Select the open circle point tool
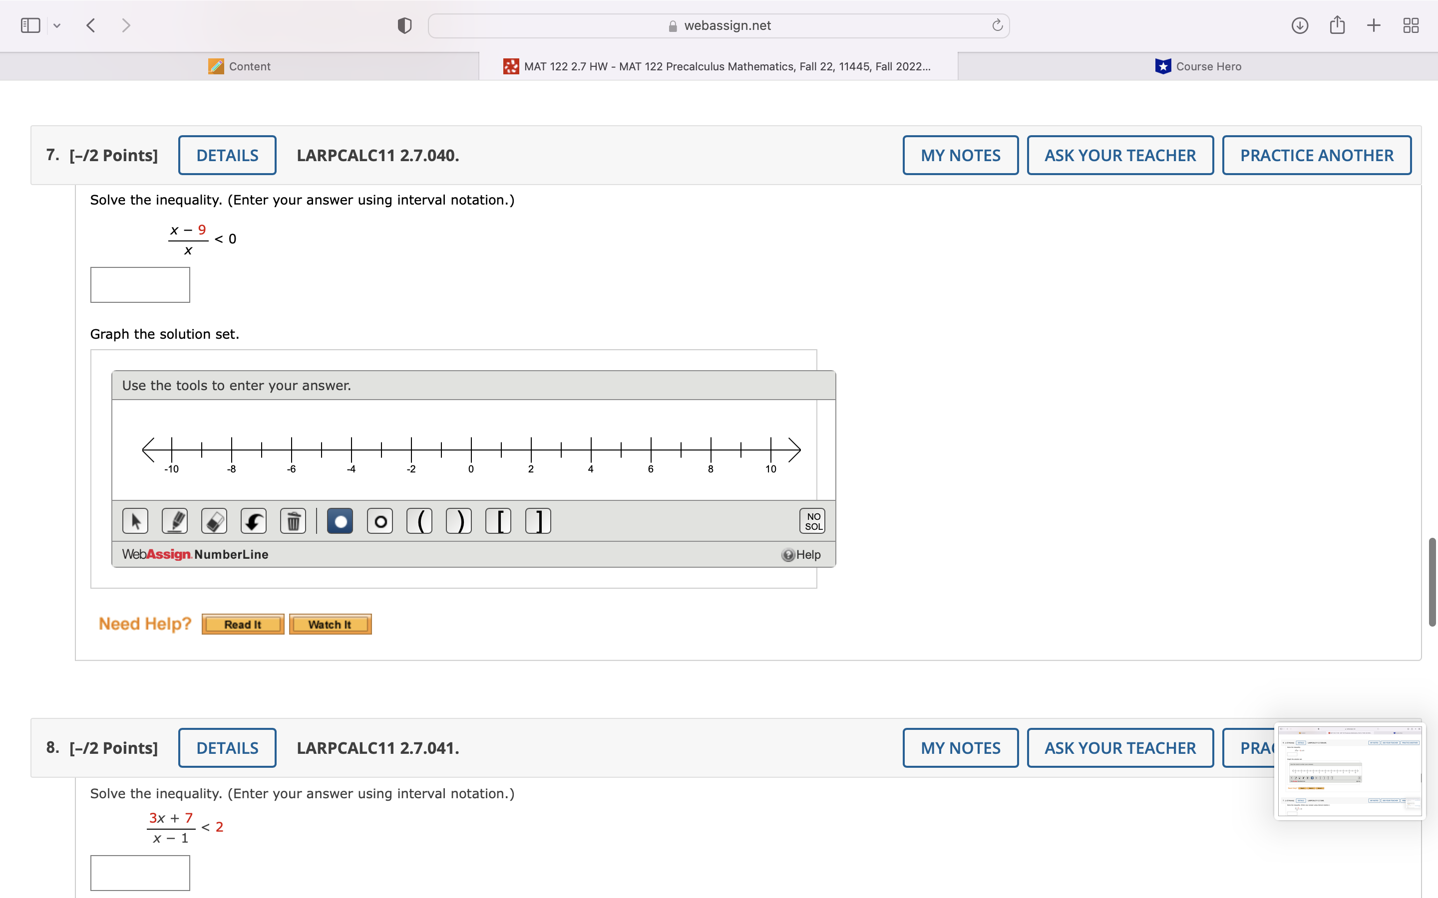The height and width of the screenshot is (898, 1438). 379,521
